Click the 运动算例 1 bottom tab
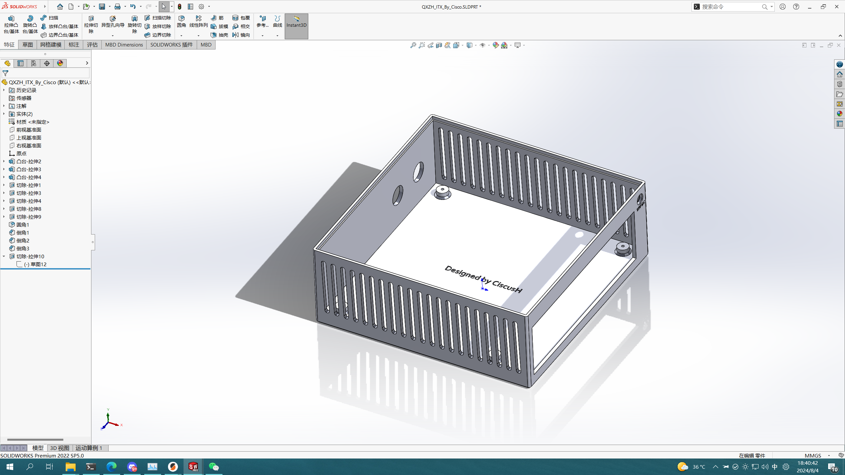Viewport: 845px width, 475px height. coord(89,448)
